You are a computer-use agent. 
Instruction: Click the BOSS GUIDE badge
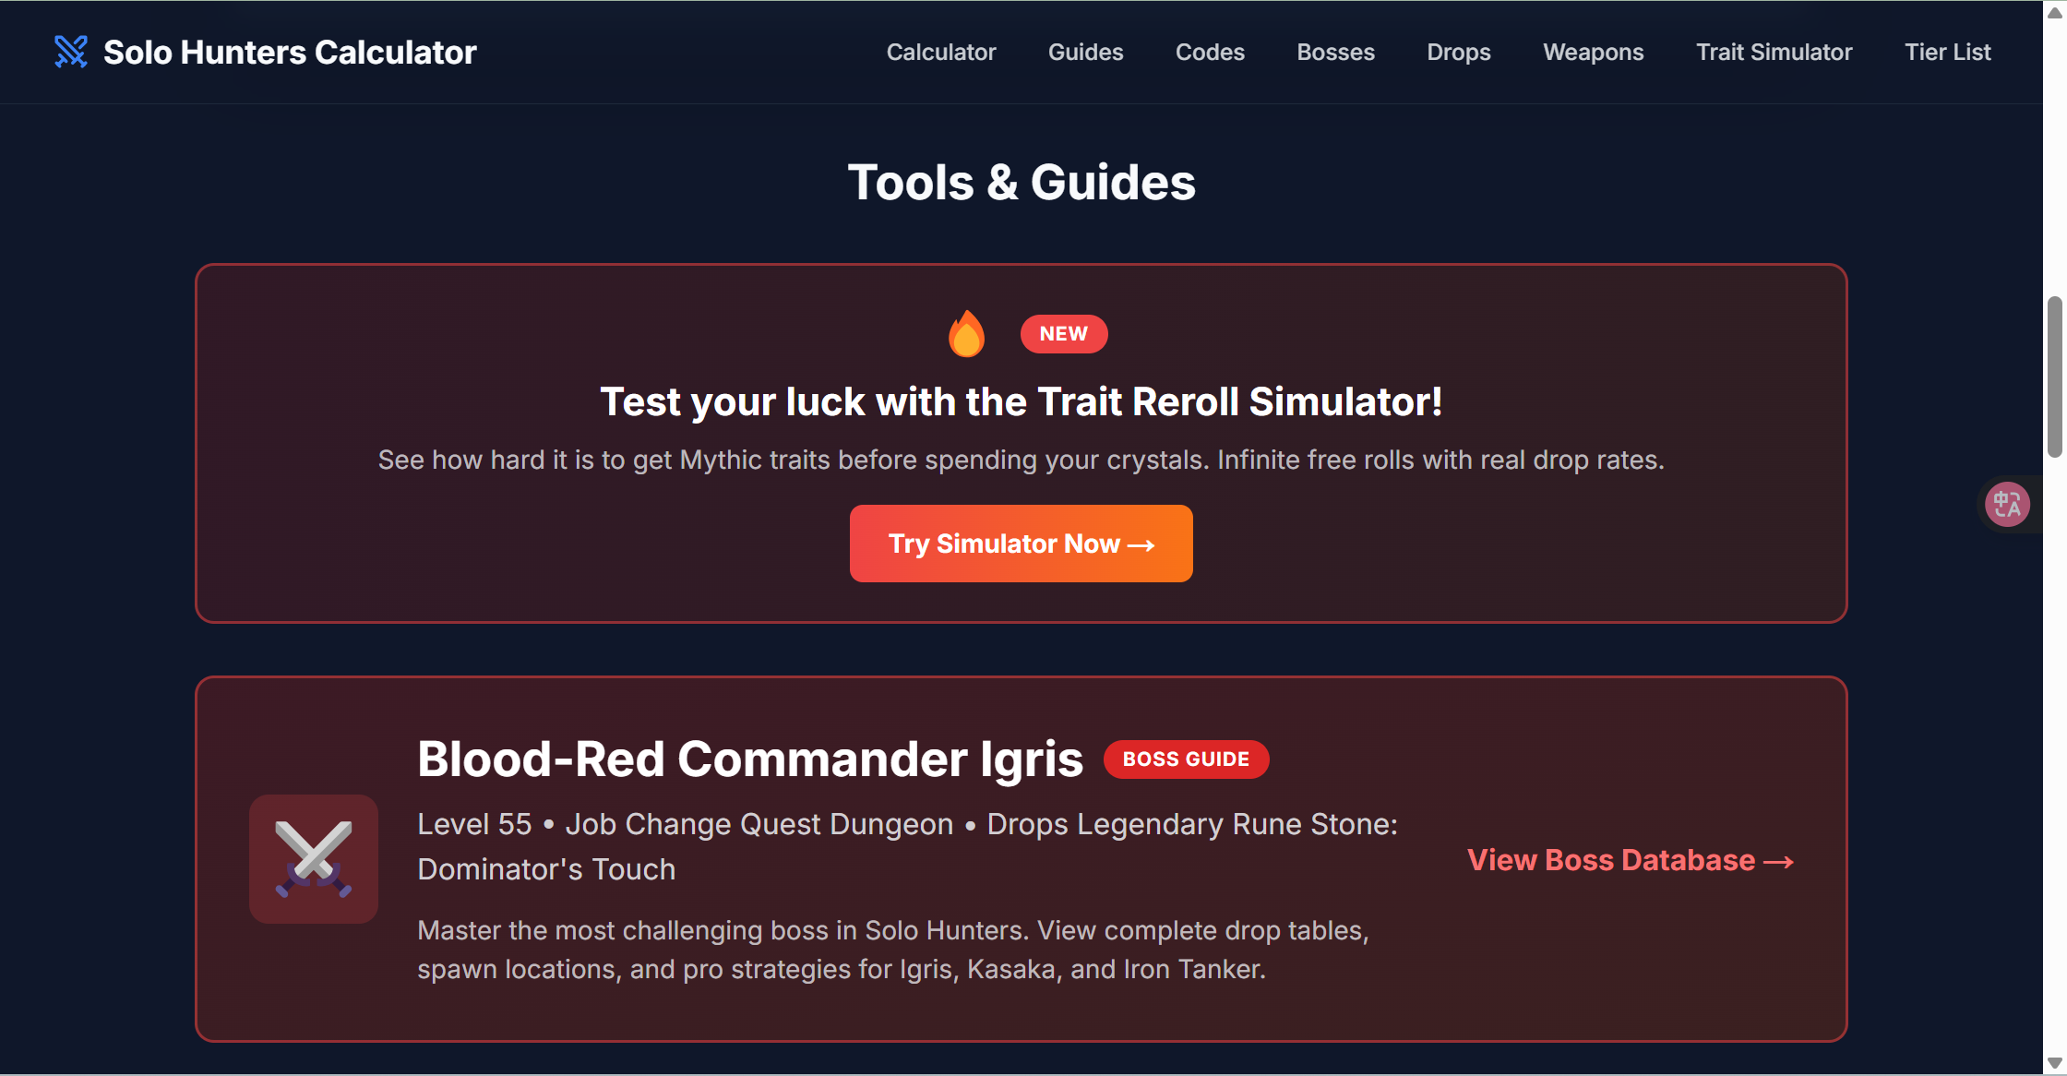click(x=1186, y=759)
